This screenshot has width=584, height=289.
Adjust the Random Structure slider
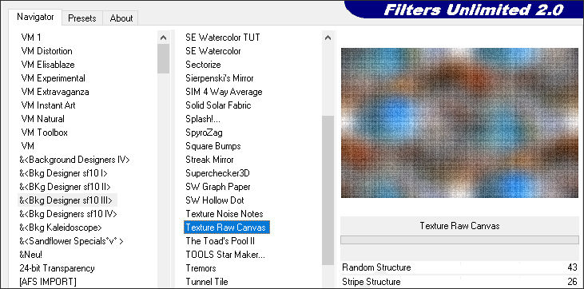459,267
